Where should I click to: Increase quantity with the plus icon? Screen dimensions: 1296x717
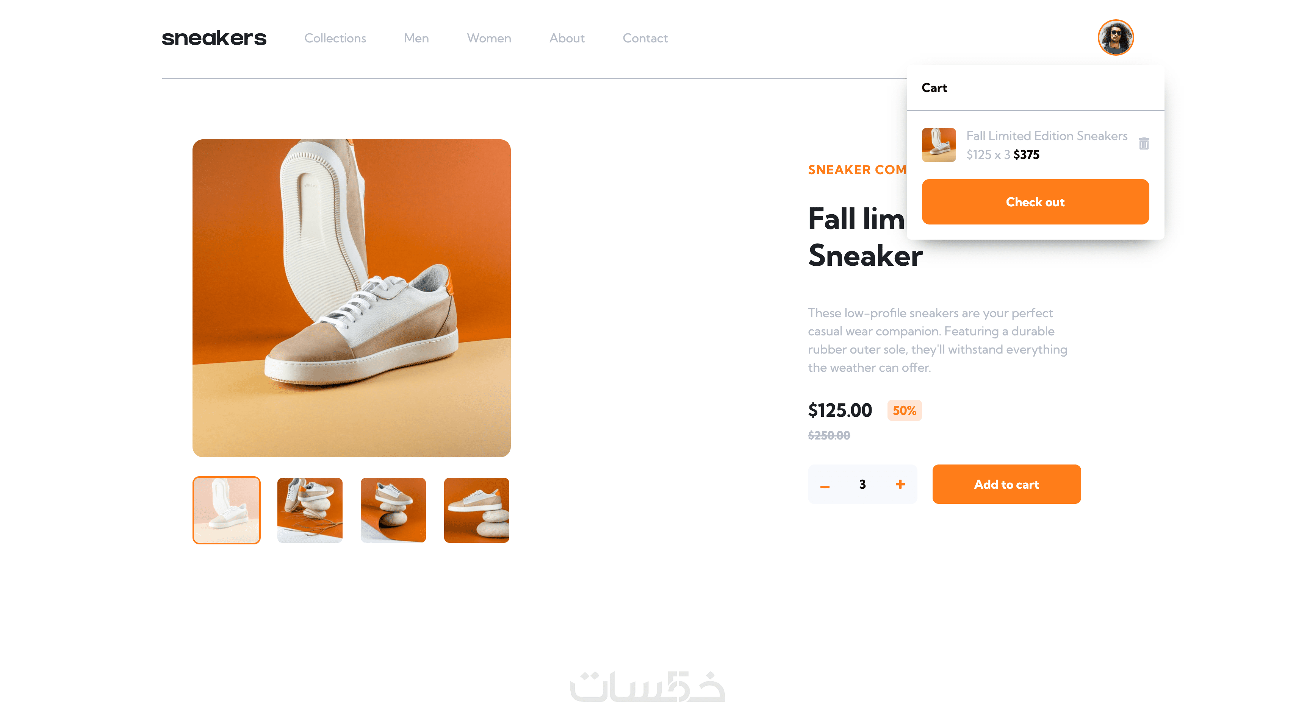coord(900,484)
